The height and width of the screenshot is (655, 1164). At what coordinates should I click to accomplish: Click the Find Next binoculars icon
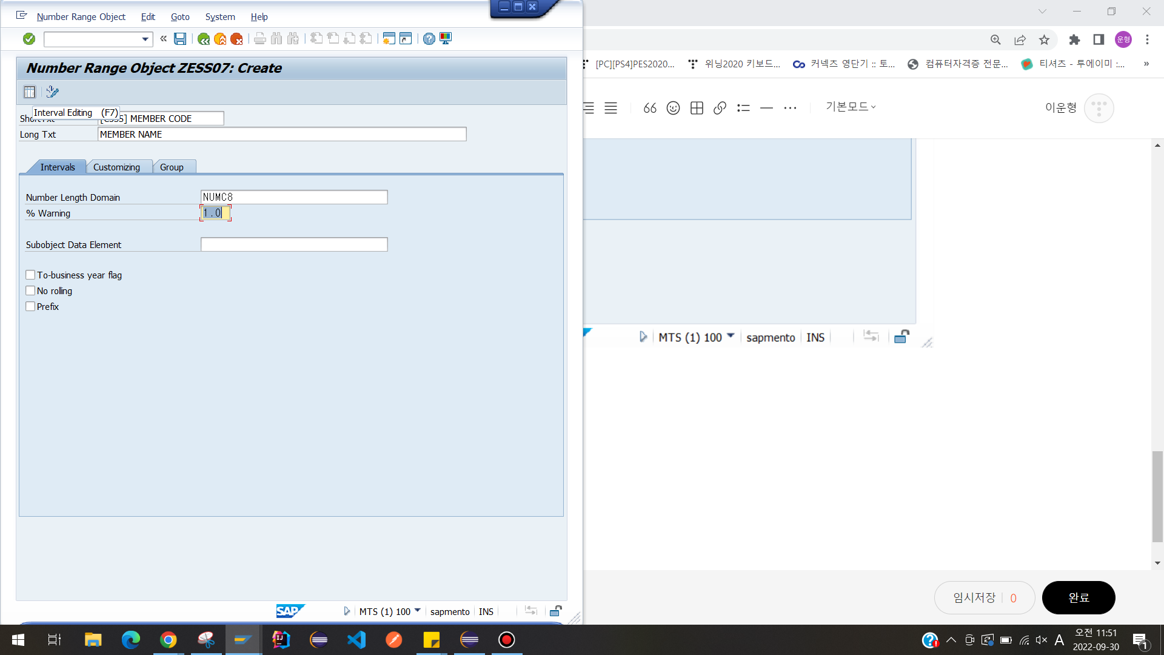[x=293, y=39]
